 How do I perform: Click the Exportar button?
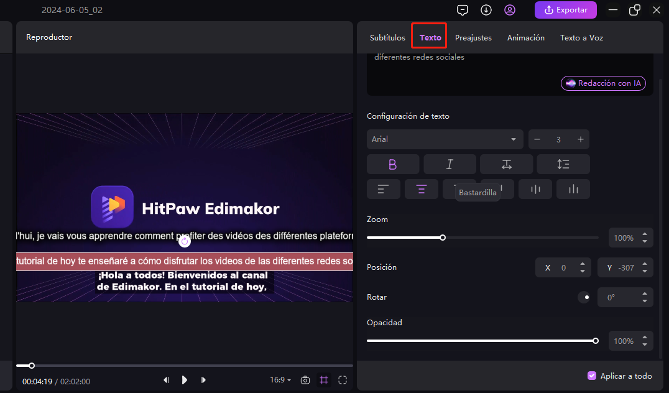click(x=565, y=10)
